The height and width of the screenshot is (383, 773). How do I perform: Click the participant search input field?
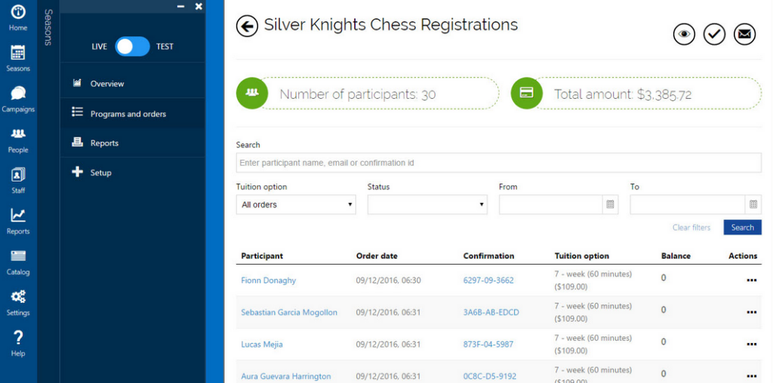pos(498,162)
